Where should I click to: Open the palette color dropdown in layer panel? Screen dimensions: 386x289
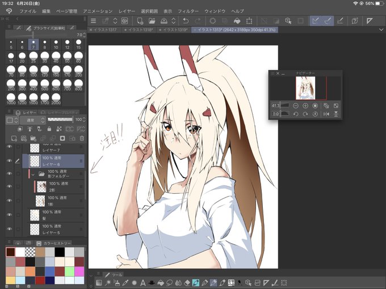(x=12, y=120)
